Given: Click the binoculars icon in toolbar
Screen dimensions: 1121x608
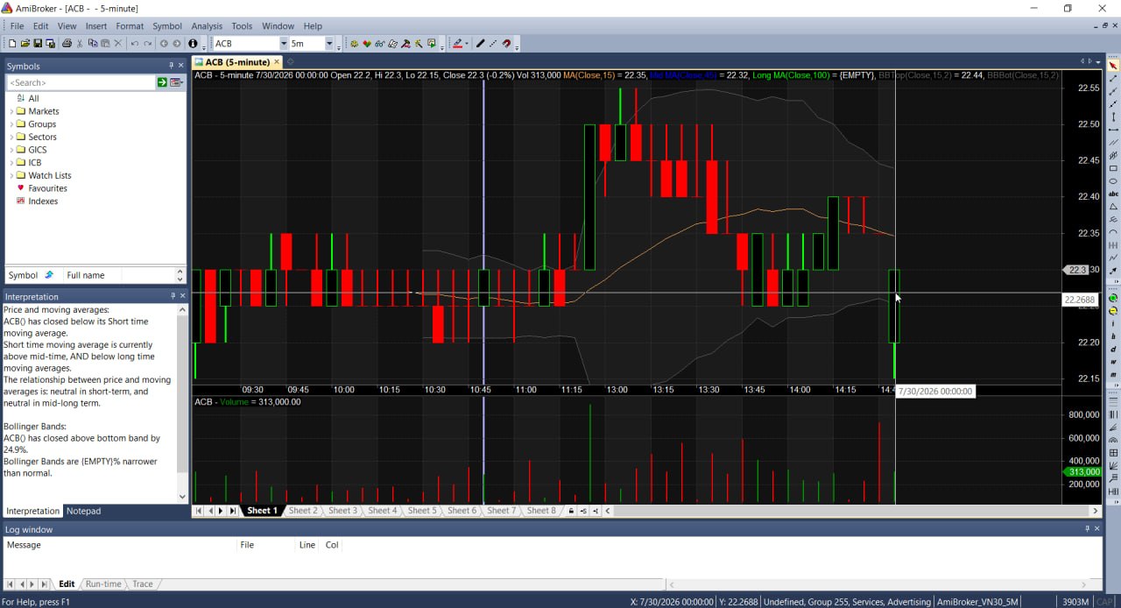Looking at the screenshot, I should coord(380,43).
